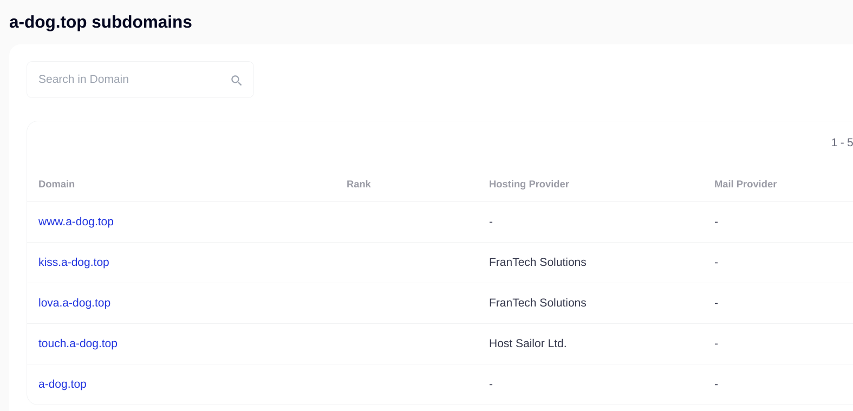Open the www.a-dog.top link
Image resolution: width=853 pixels, height=411 pixels.
76,221
